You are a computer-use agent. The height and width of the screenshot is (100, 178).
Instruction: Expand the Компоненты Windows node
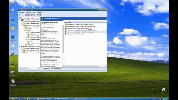pos(24,27)
